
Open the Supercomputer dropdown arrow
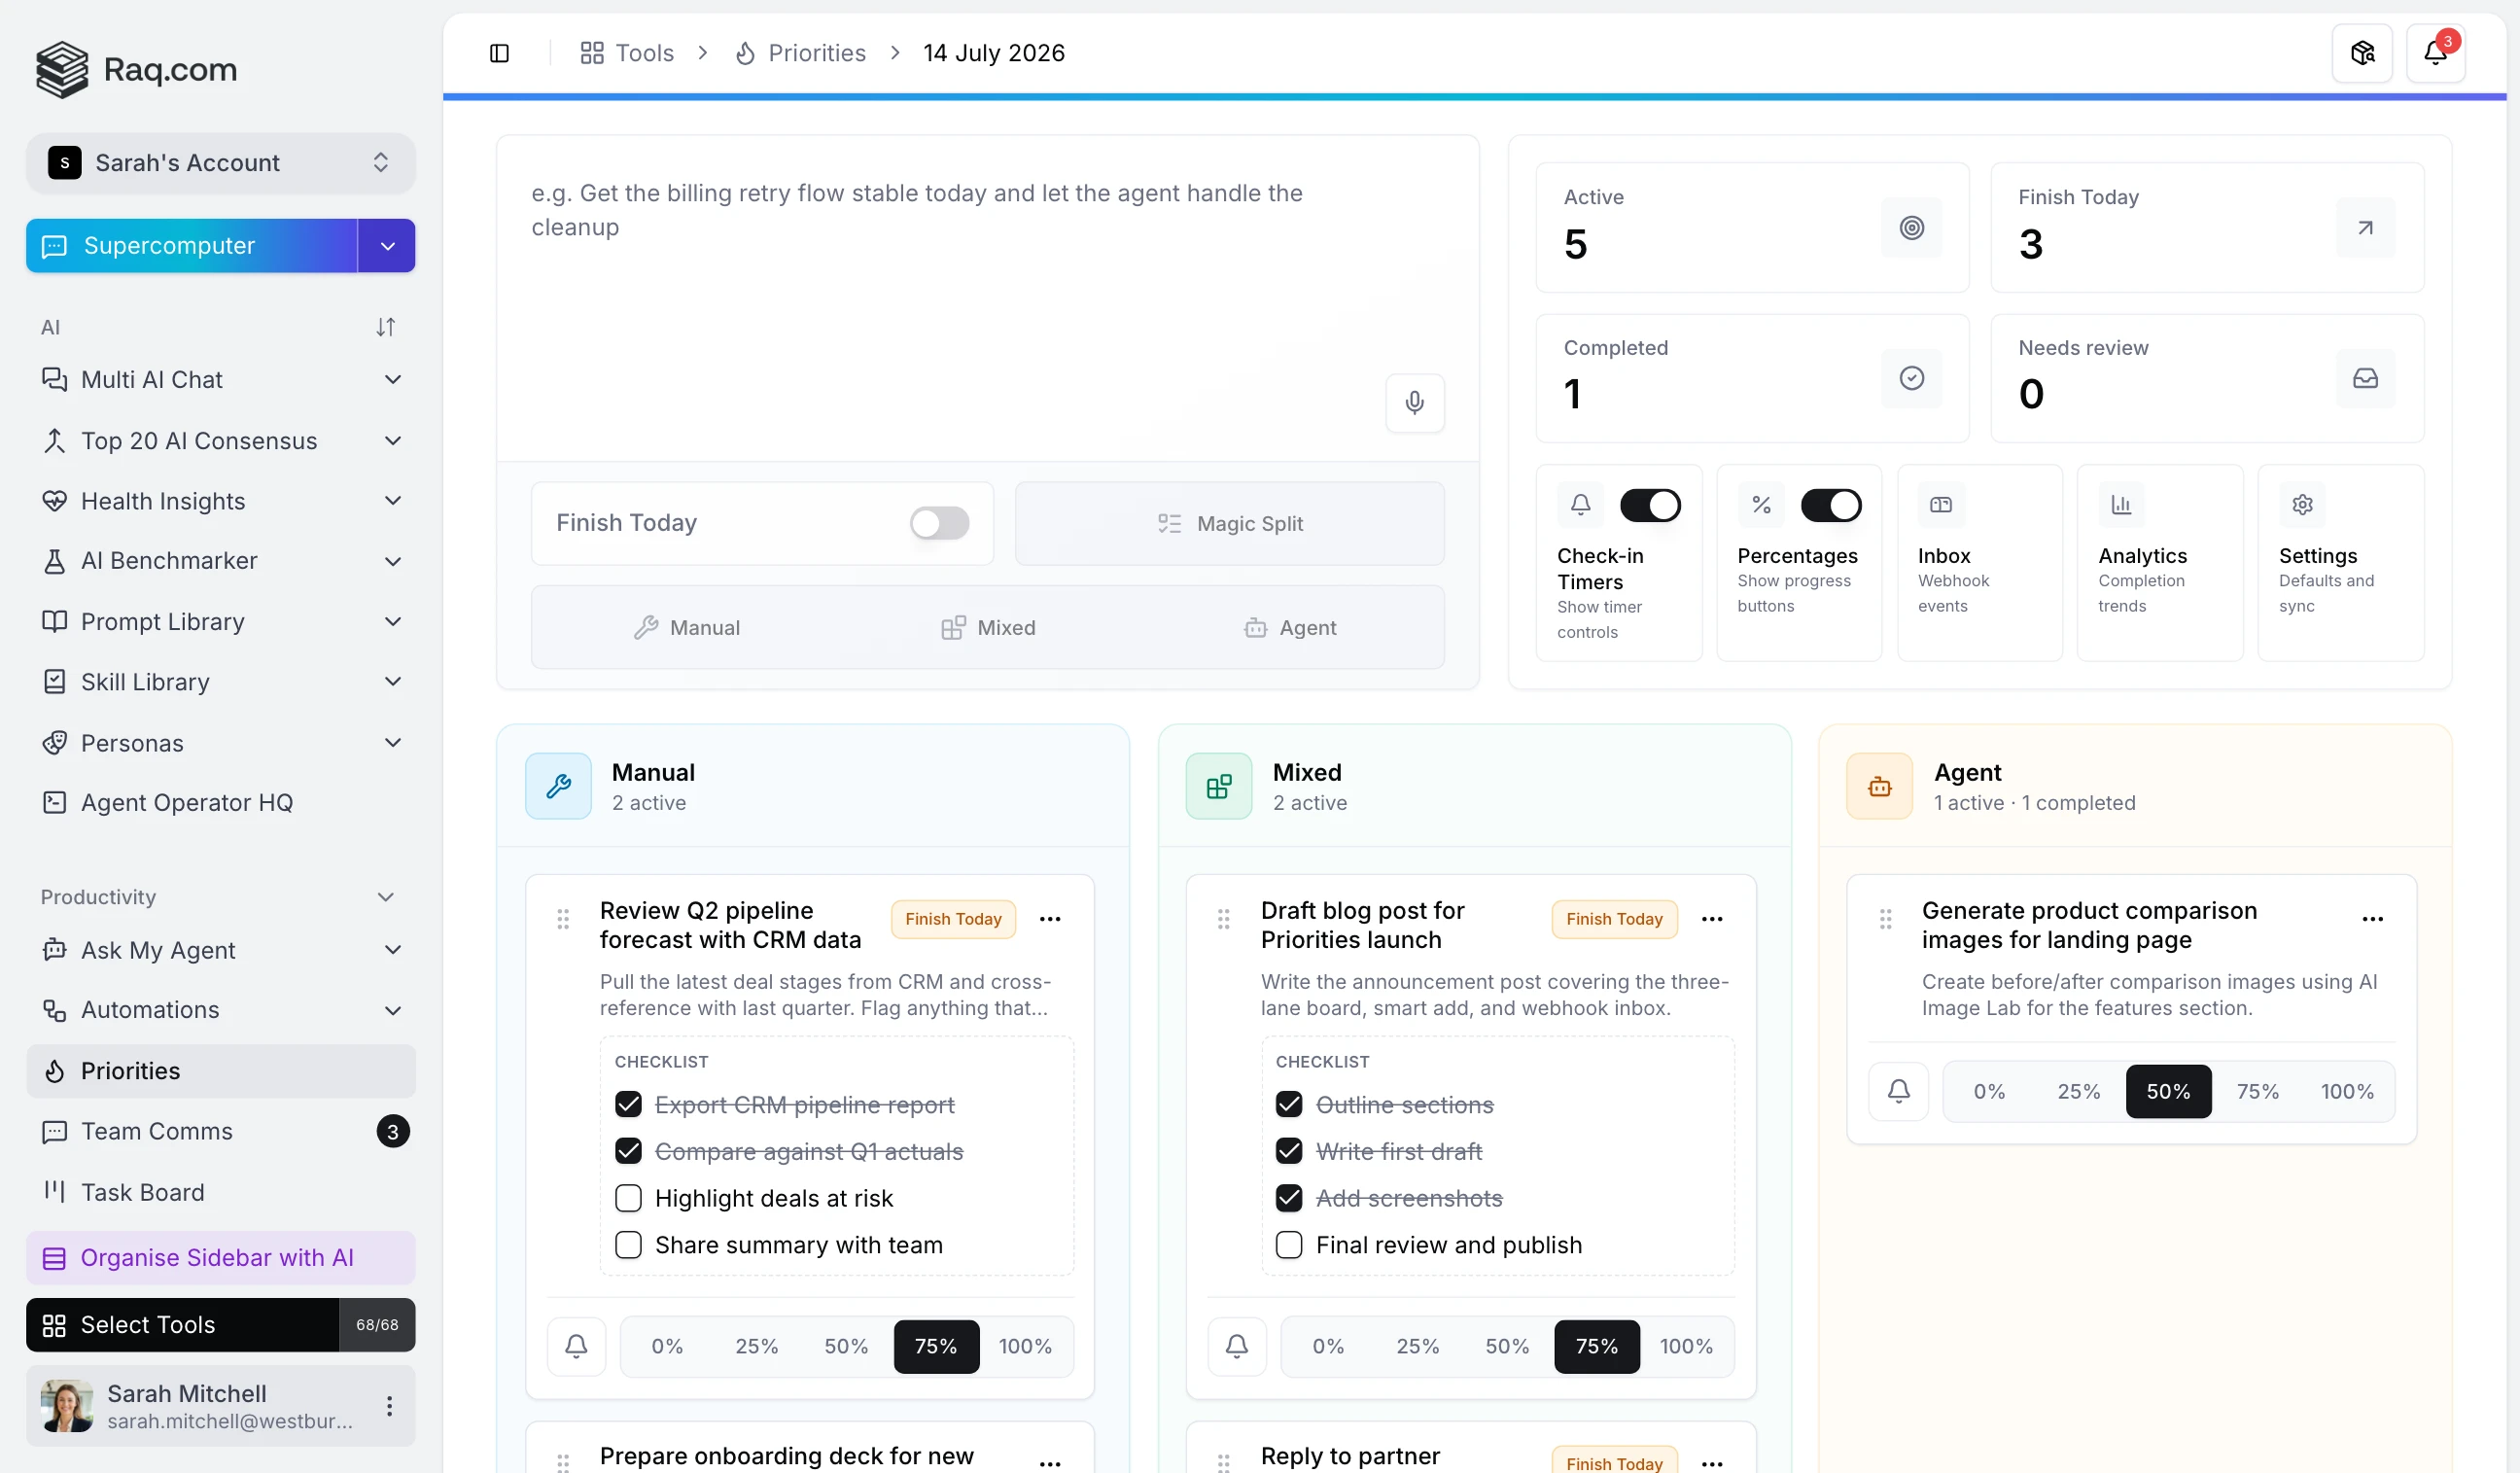(x=387, y=246)
